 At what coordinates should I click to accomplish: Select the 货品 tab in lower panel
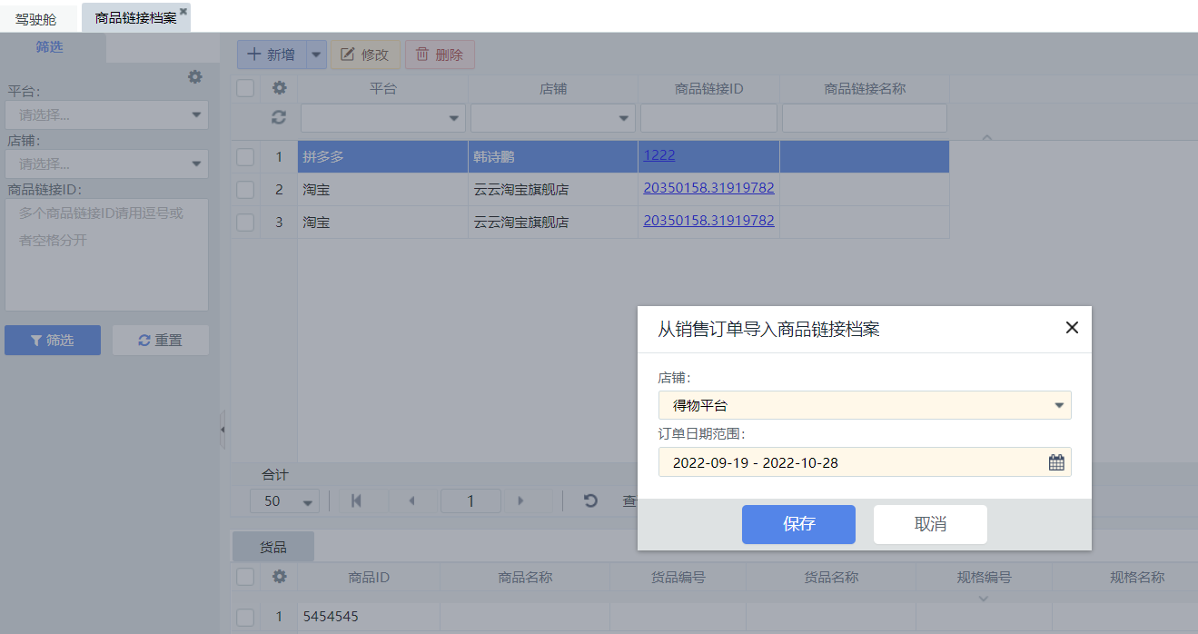coord(273,547)
